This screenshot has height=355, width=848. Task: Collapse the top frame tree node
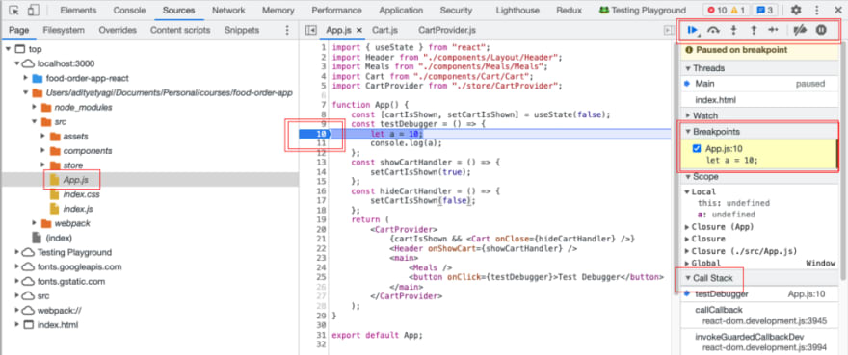pos(8,49)
